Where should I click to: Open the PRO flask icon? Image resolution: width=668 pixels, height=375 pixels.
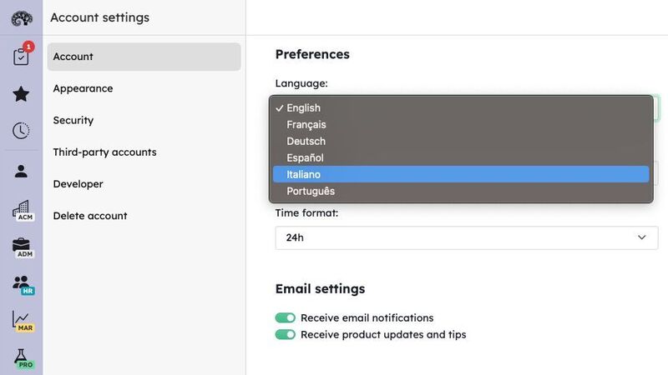click(23, 358)
